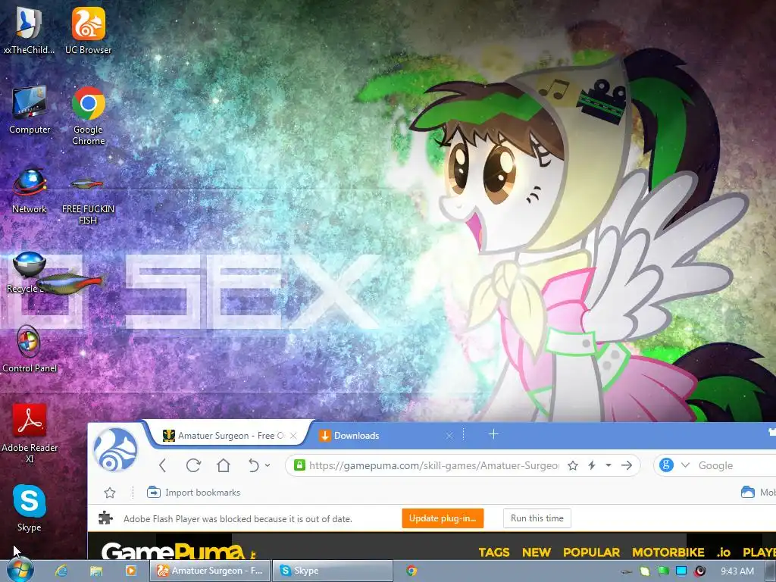Image resolution: width=776 pixels, height=582 pixels.
Task: Open the Mobile bookmarks folder icon
Action: click(747, 492)
